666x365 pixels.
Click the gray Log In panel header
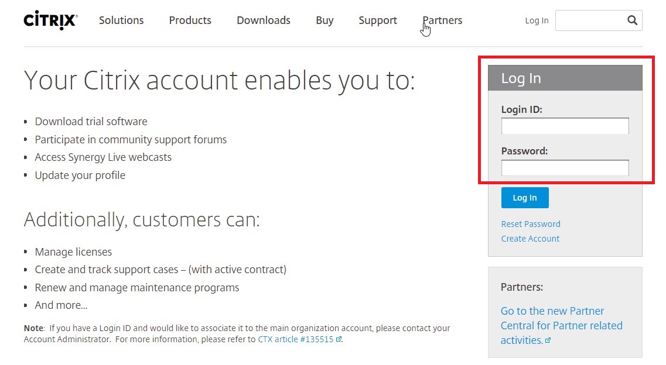click(x=565, y=78)
